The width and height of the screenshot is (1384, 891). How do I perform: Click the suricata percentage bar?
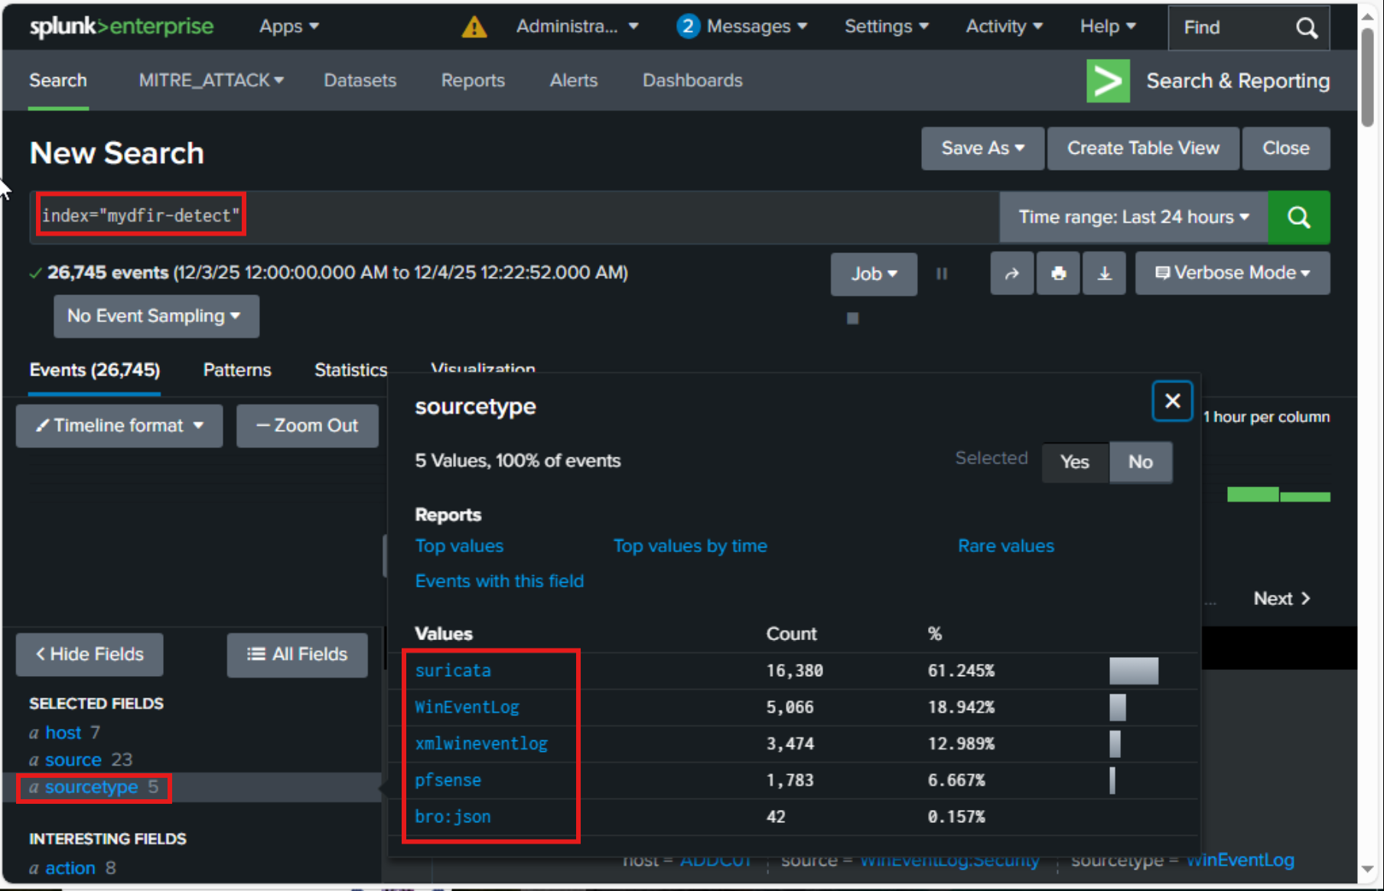click(x=1134, y=671)
